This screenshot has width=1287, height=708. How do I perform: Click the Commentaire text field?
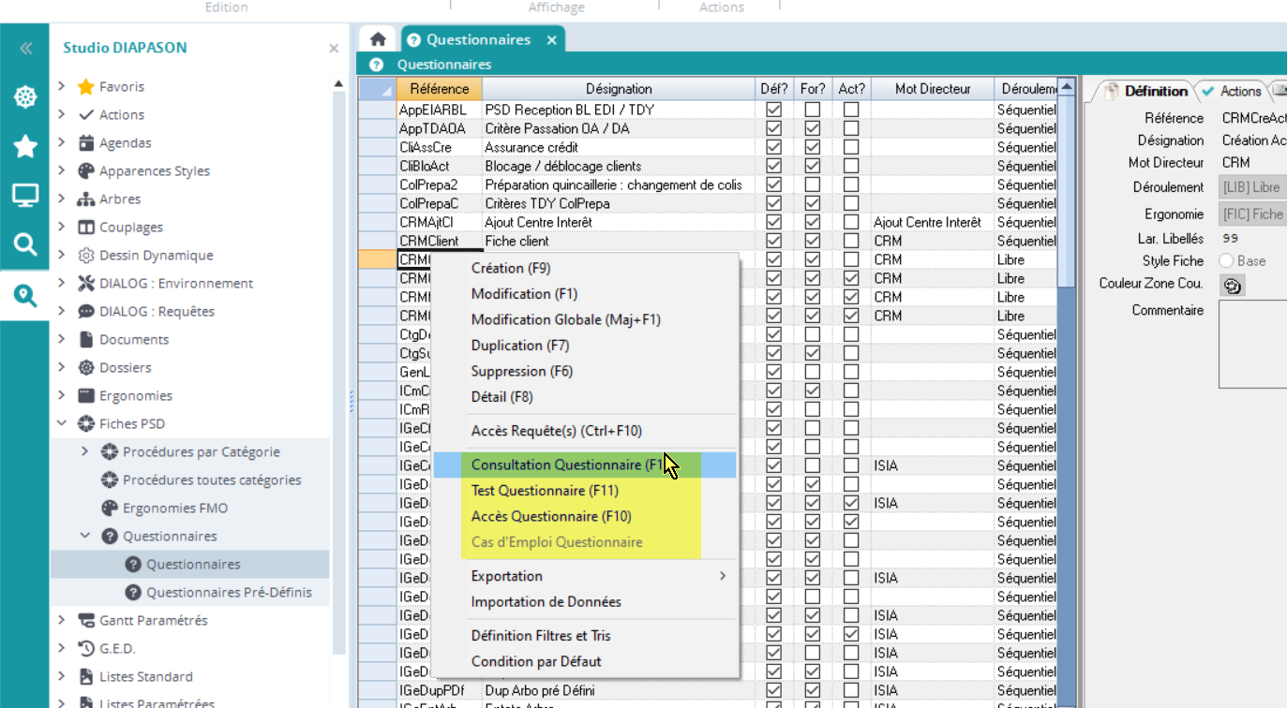(x=1252, y=343)
